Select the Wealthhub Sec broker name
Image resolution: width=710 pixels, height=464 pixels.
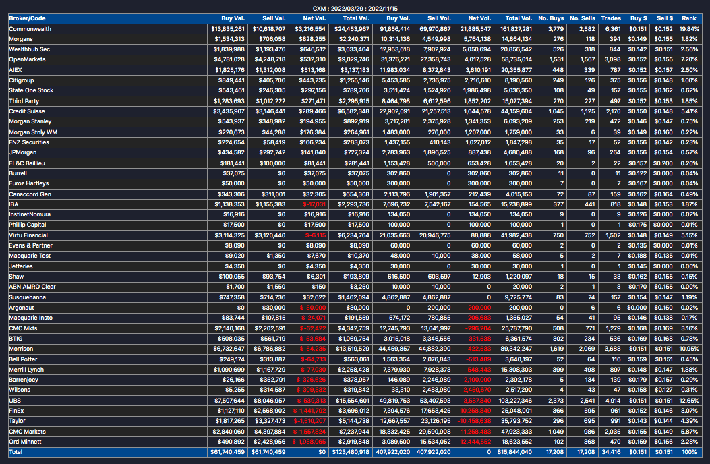30,49
